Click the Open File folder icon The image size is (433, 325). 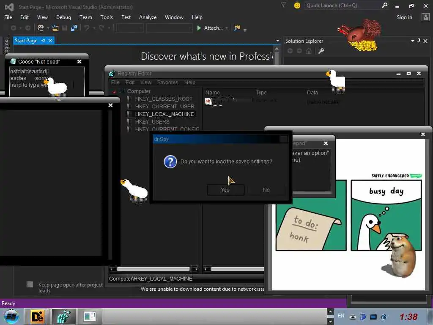[55, 28]
